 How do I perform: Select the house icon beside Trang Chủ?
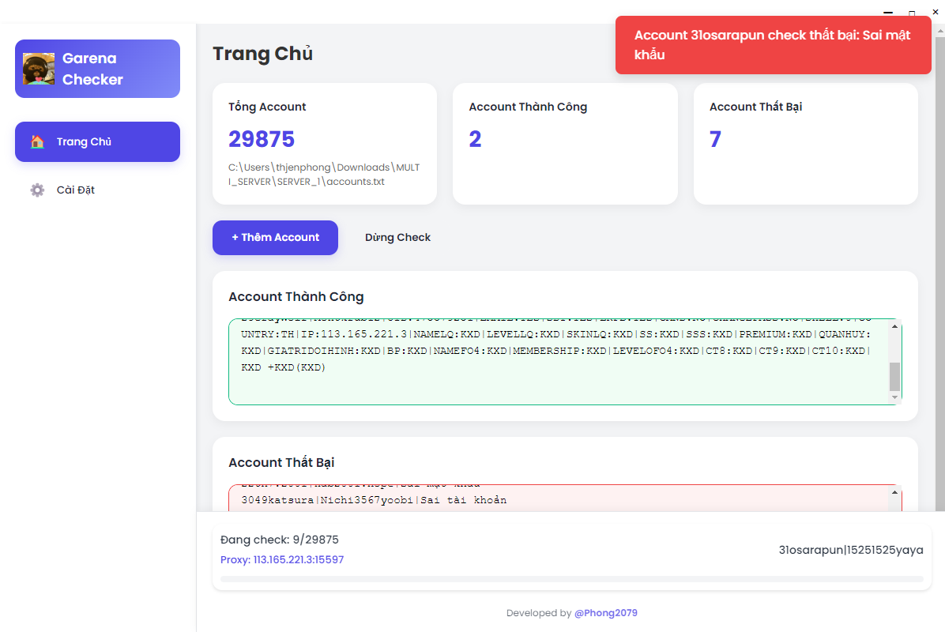[37, 141]
